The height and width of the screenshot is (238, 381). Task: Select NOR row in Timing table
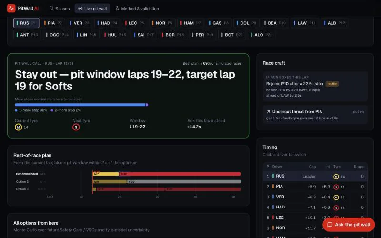315,228
